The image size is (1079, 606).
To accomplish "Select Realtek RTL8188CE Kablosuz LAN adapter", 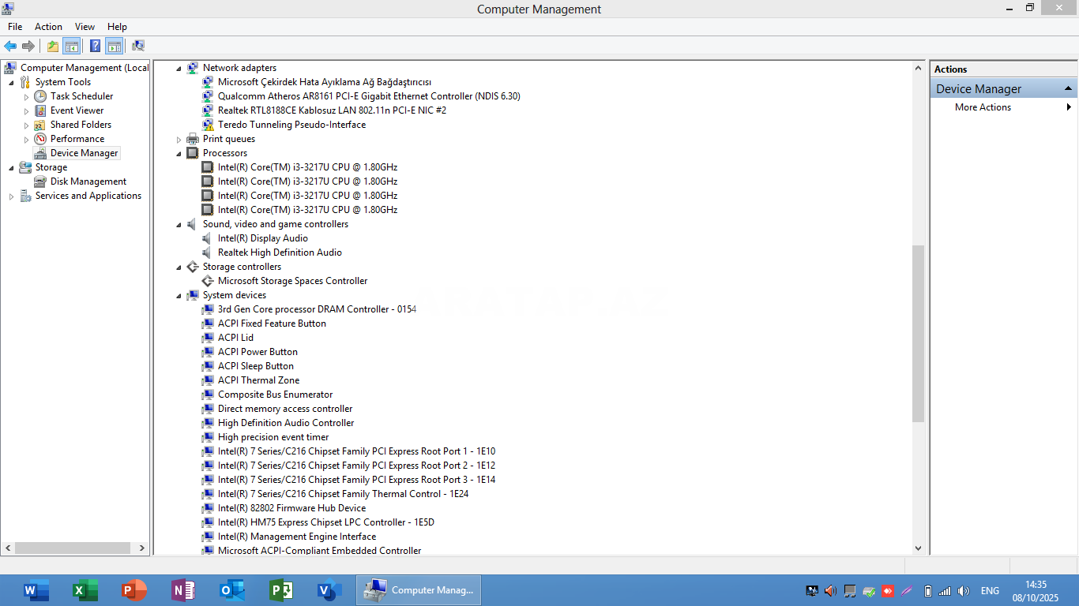I will (332, 110).
